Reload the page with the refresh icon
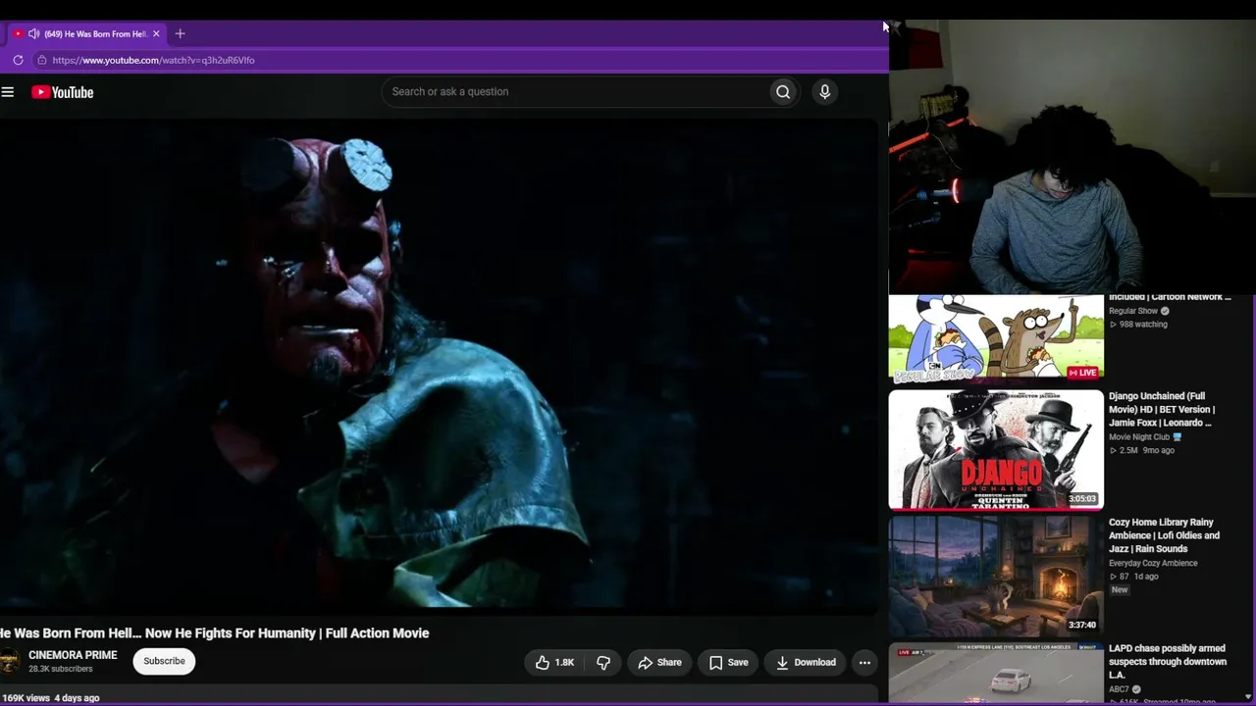This screenshot has height=706, width=1256. (x=18, y=60)
